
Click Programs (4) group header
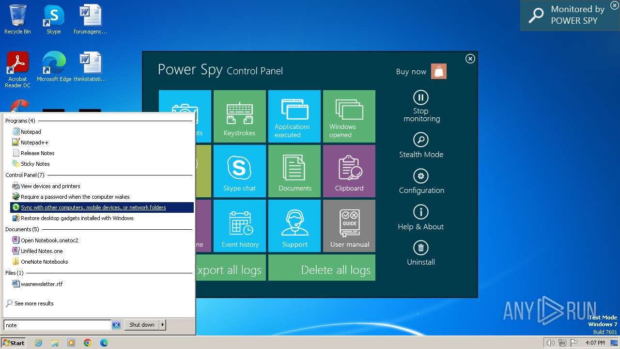(x=20, y=121)
